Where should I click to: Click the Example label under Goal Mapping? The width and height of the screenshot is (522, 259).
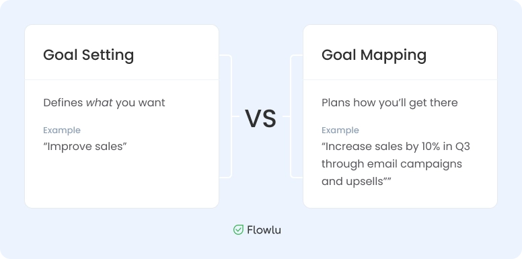[x=340, y=130]
